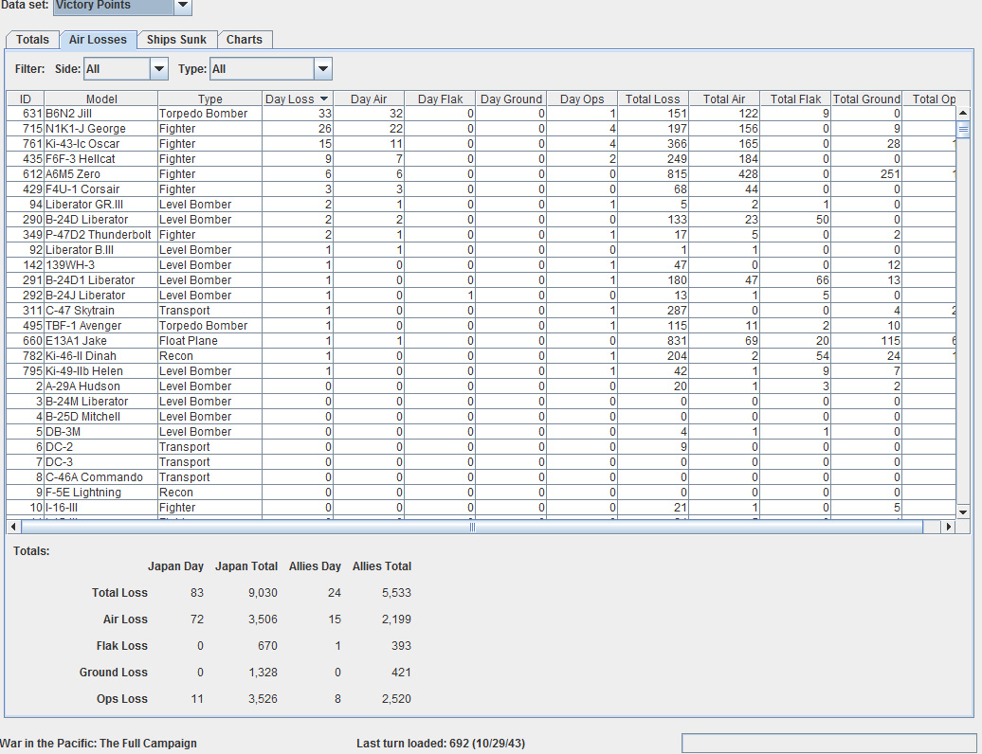The height and width of the screenshot is (754, 982).
Task: Select the E13A1 Jake row
Action: pos(481,340)
